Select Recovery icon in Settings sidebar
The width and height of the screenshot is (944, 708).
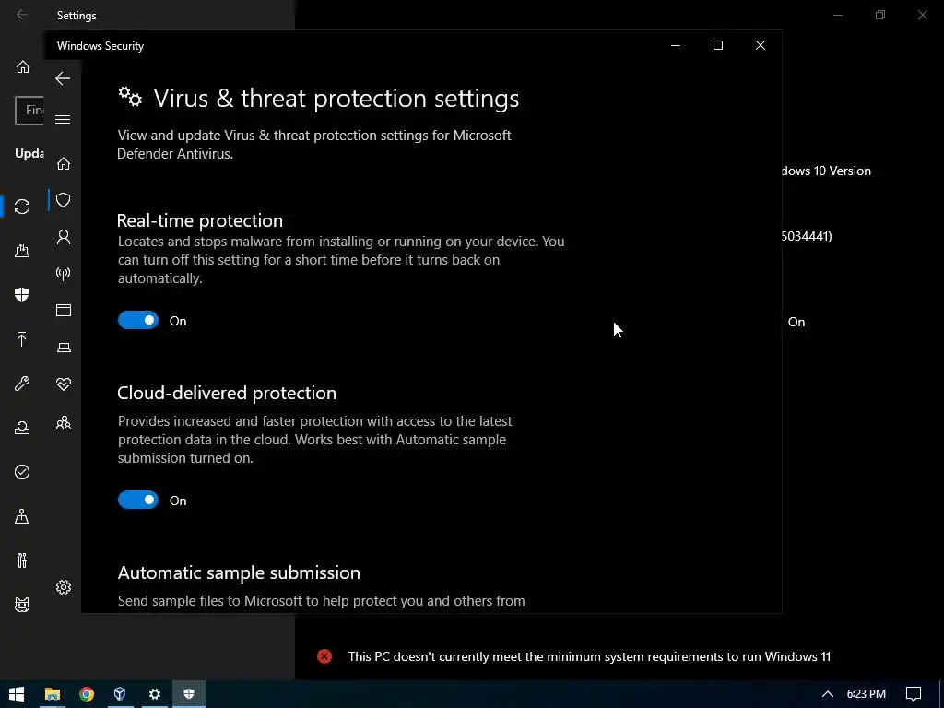pyautogui.click(x=22, y=428)
